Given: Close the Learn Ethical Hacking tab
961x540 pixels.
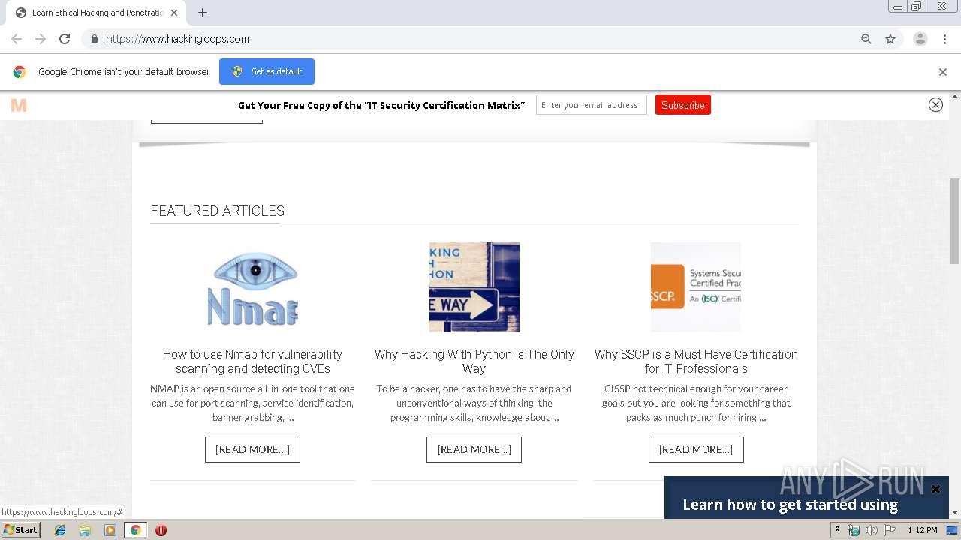Looking at the screenshot, I should [x=174, y=13].
